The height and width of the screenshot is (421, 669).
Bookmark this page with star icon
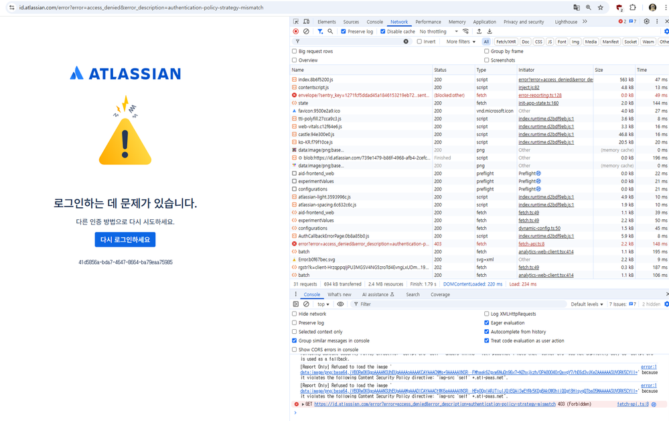point(600,7)
